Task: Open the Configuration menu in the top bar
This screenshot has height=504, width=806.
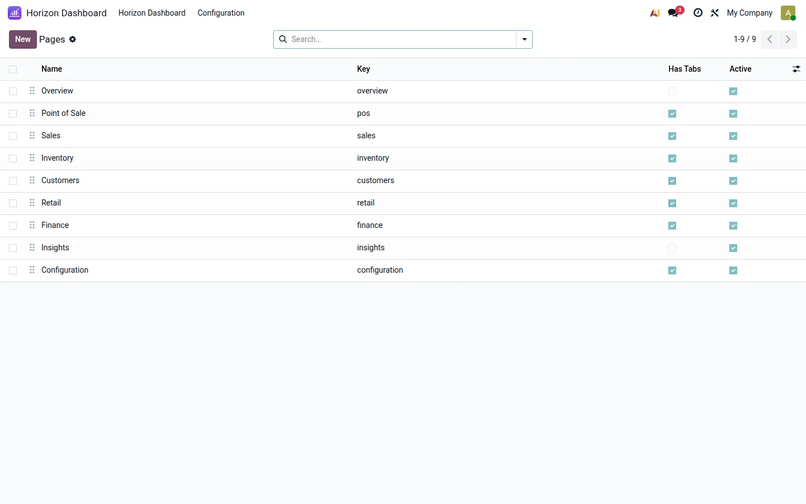Action: pos(221,13)
